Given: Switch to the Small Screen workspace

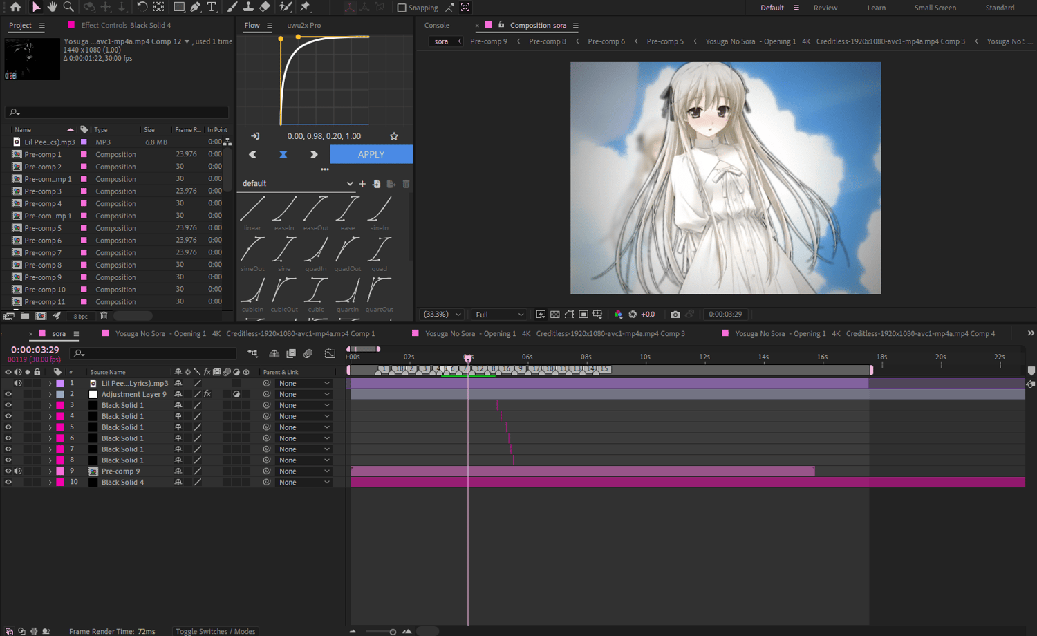Looking at the screenshot, I should (935, 8).
